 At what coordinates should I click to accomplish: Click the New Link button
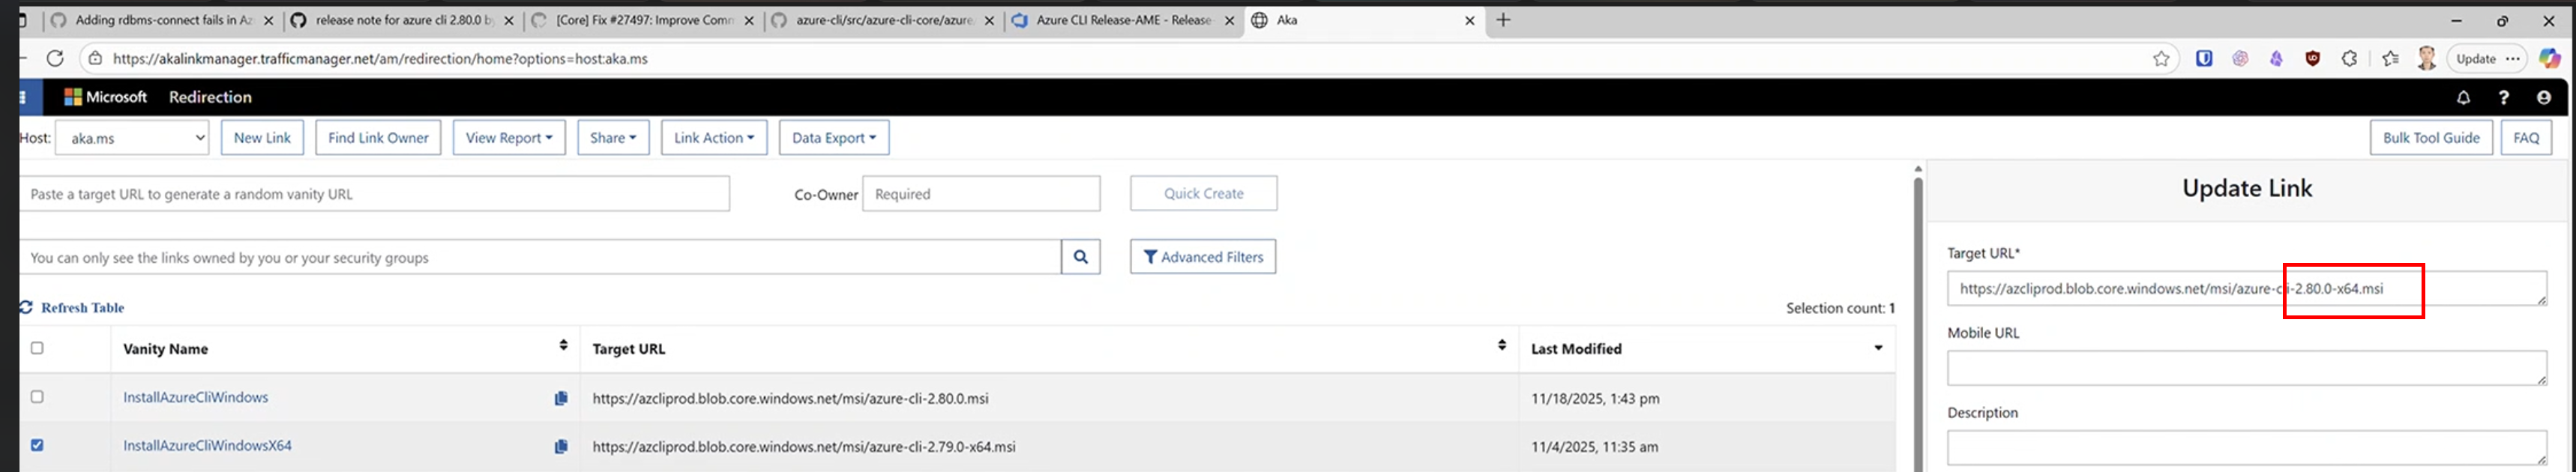point(262,138)
